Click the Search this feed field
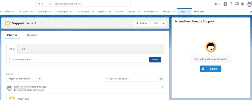The height and width of the screenshot is (100, 252). (x=131, y=79)
